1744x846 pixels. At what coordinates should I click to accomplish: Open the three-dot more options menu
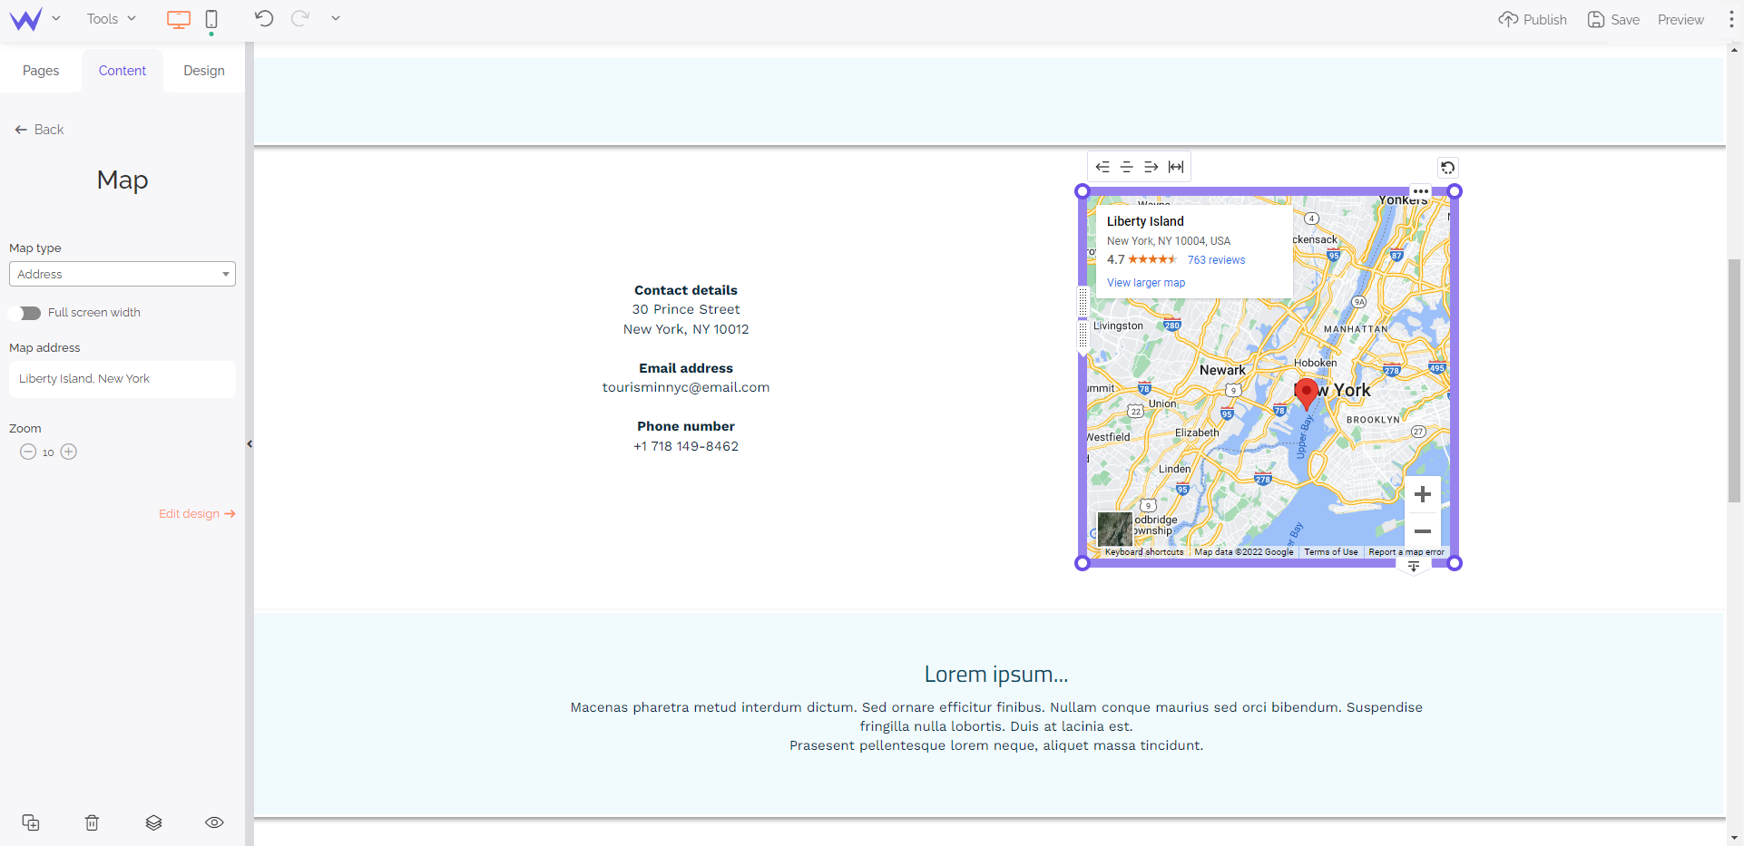click(x=1731, y=19)
